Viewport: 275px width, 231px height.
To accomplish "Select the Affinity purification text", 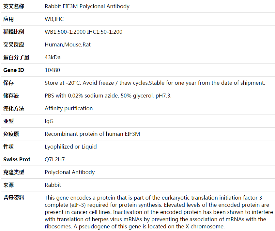I will point(69,108).
